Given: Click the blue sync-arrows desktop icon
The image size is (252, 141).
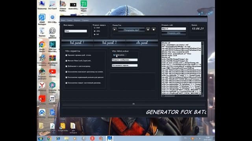Looking at the screenshot, I should (42, 19).
